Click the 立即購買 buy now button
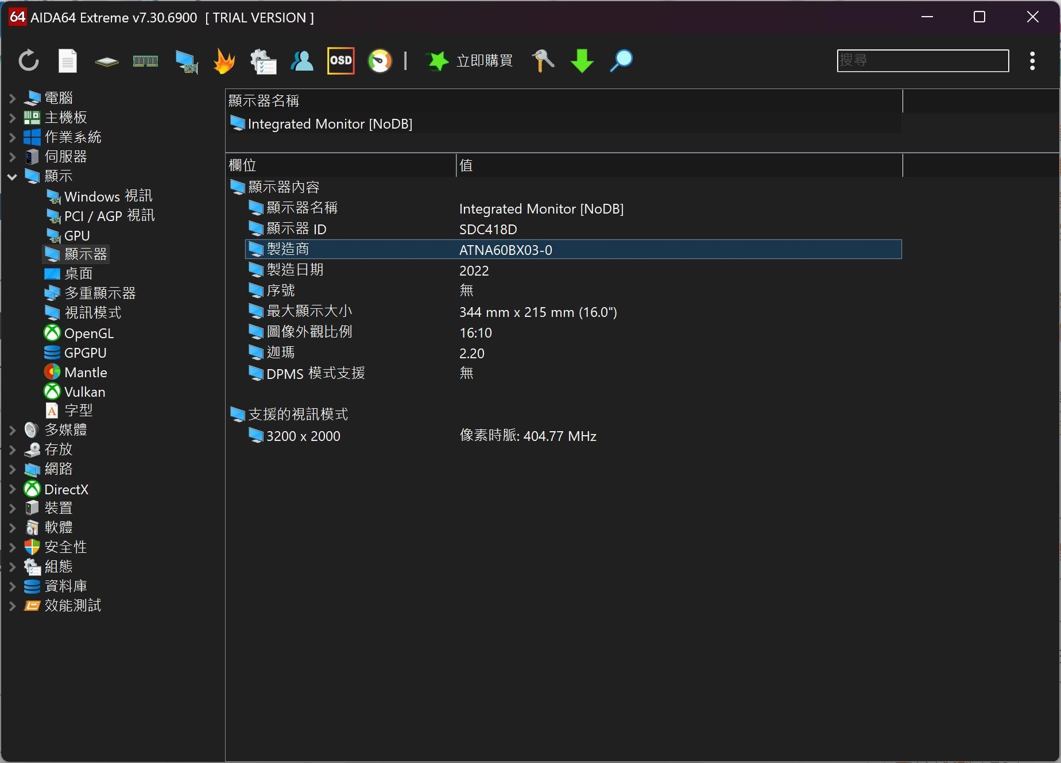 click(x=485, y=61)
